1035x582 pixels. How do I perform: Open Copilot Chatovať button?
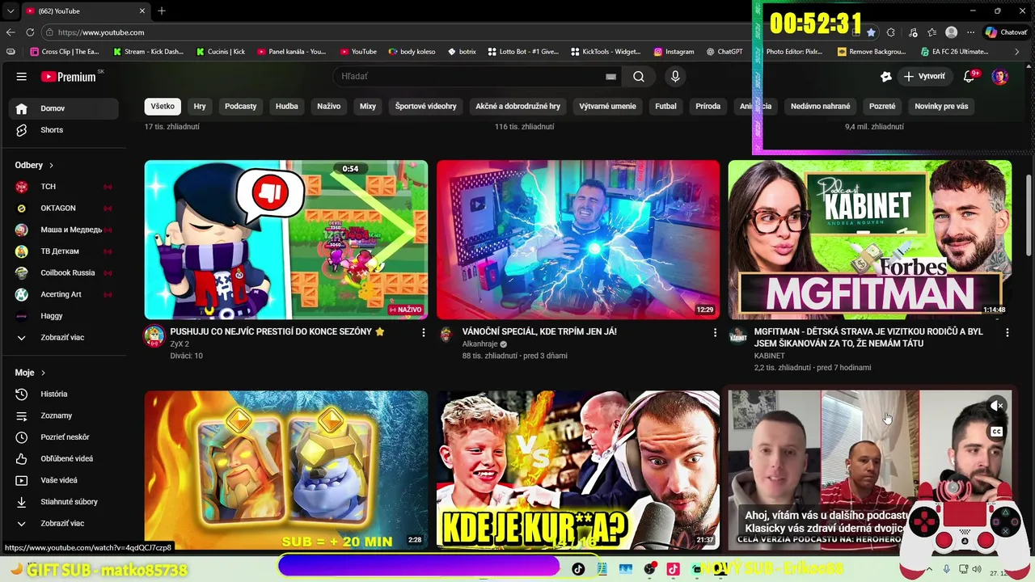tap(1006, 32)
